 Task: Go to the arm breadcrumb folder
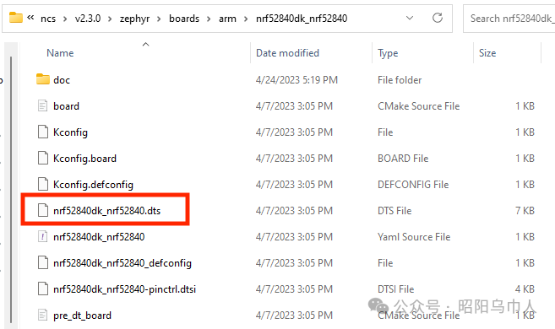[227, 19]
